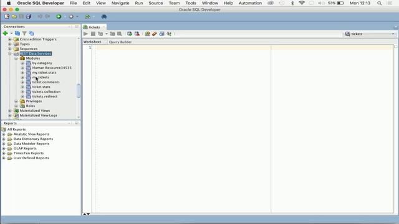This screenshot has width=399, height=224.
Task: Click the green Back navigation arrow
Action: pyautogui.click(x=59, y=17)
